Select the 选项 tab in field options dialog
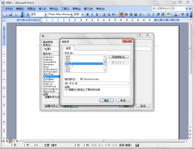The image size is (194, 149). pos(68,49)
